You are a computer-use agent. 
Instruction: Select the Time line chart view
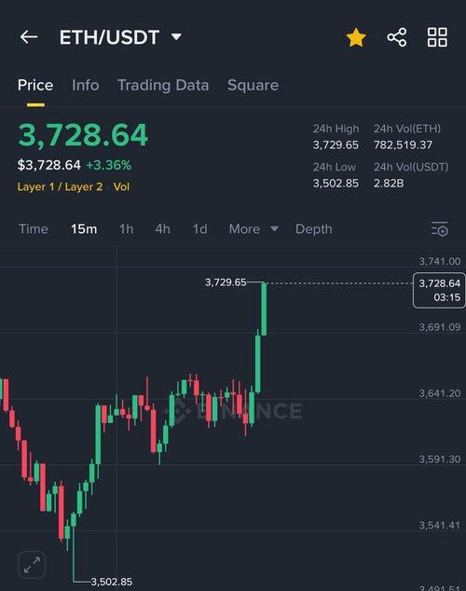click(34, 228)
